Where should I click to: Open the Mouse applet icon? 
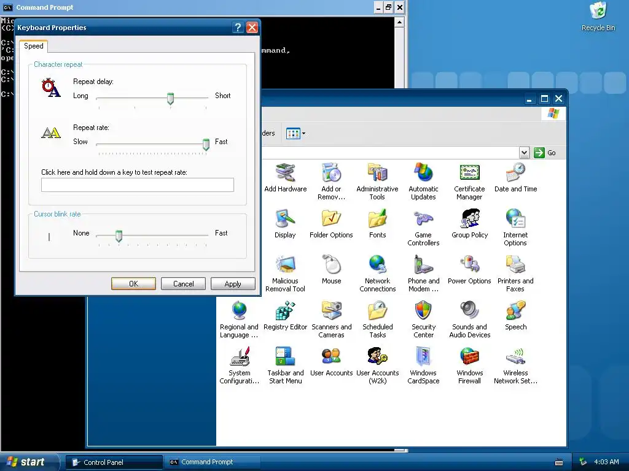tap(331, 265)
